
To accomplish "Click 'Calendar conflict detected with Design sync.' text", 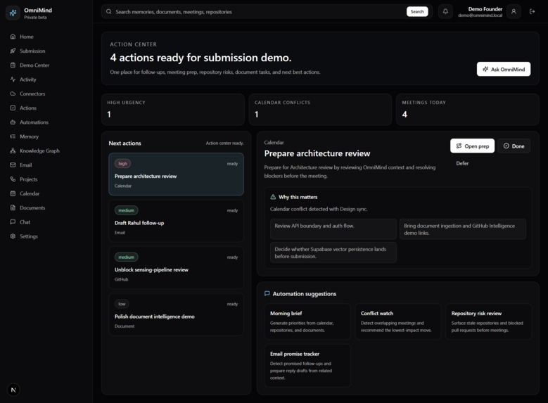I will (319, 209).
